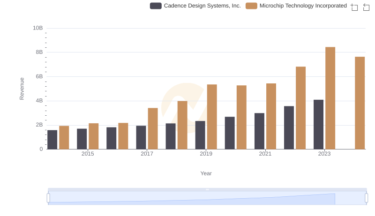Click the 2021 x-axis label
375x216 pixels.
(x=265, y=154)
